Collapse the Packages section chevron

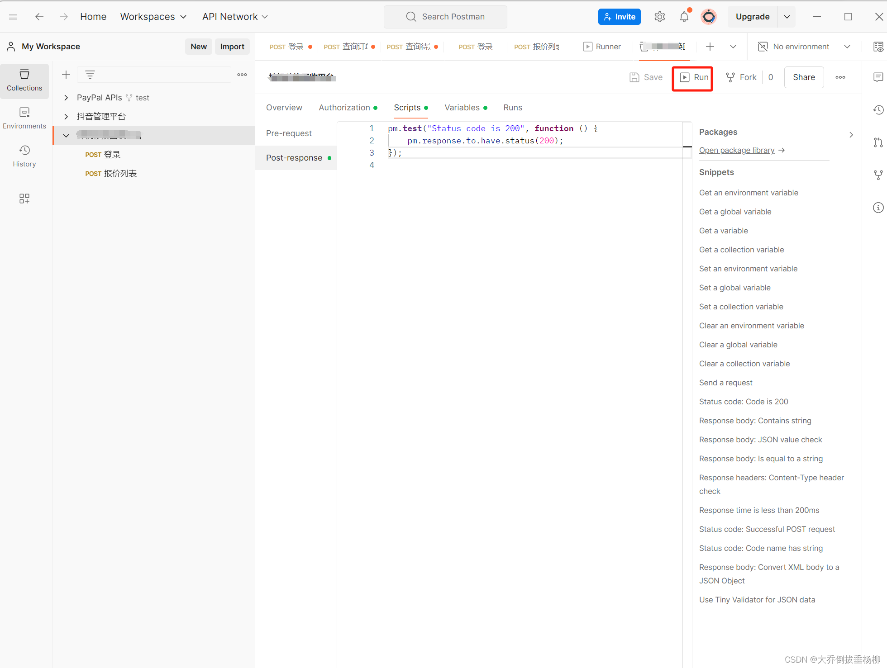[x=851, y=135]
